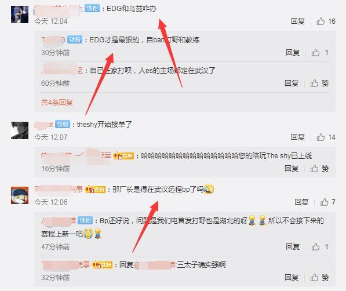Screen dimensions: 346x291
Task: Open the third commenter's cartoon avatar
Action: (x=20, y=195)
